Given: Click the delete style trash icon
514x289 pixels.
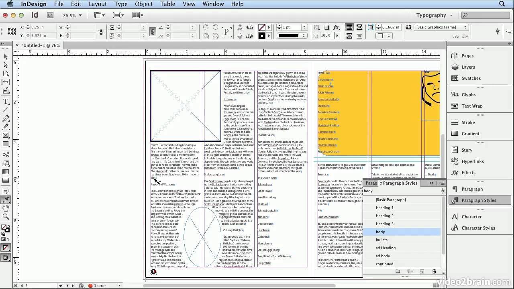Looking at the screenshot, I should tap(434, 272).
